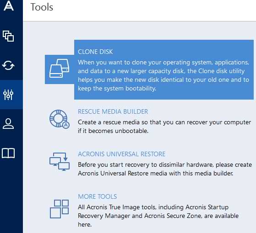Click the 'Create a rescue media' description

coord(164,127)
